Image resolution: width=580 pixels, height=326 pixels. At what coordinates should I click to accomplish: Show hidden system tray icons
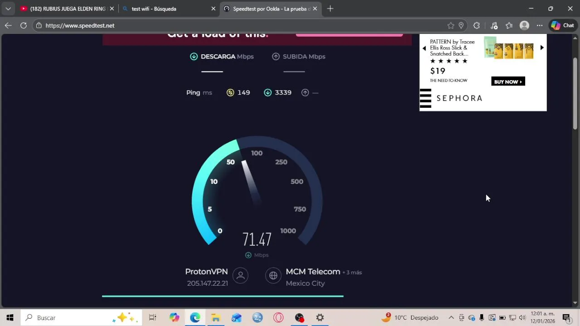coord(451,318)
